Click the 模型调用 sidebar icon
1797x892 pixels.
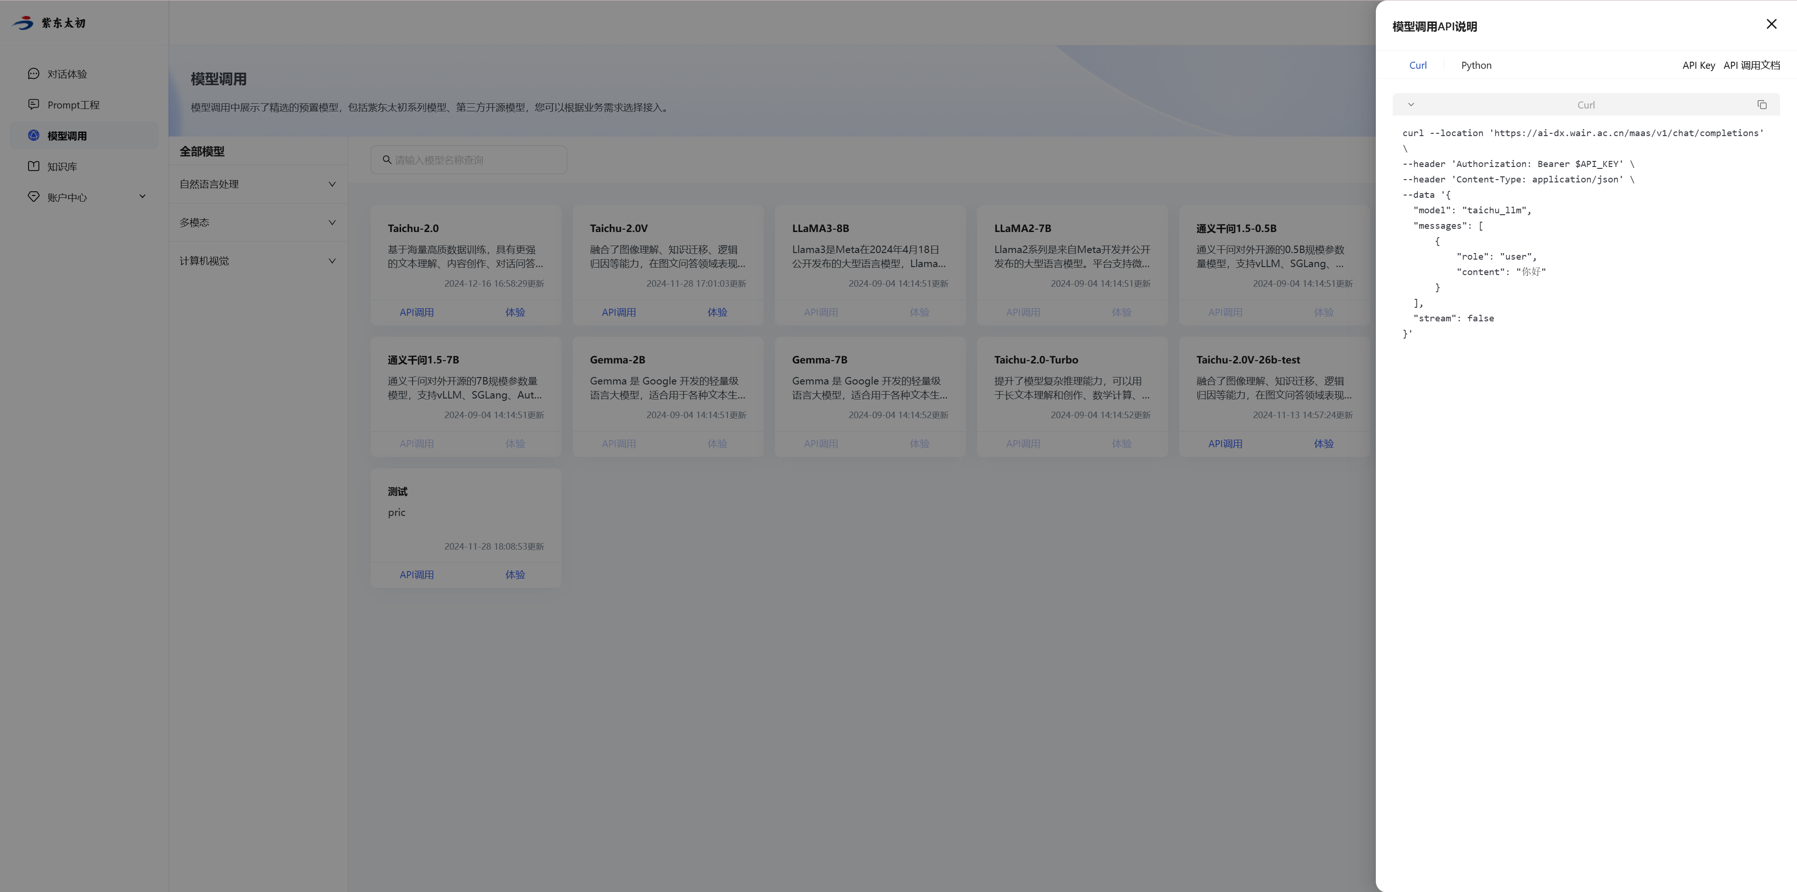point(34,135)
